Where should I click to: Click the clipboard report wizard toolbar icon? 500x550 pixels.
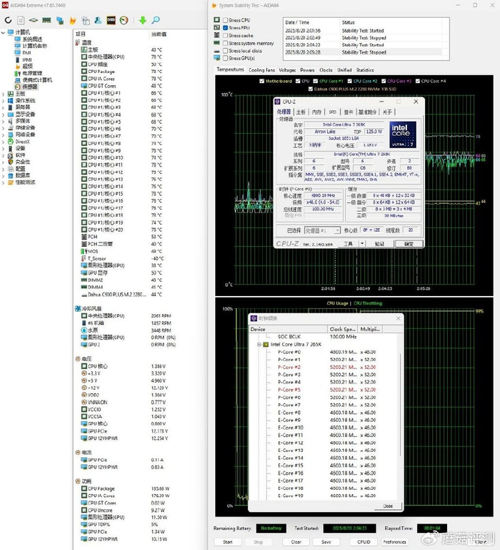[86, 20]
